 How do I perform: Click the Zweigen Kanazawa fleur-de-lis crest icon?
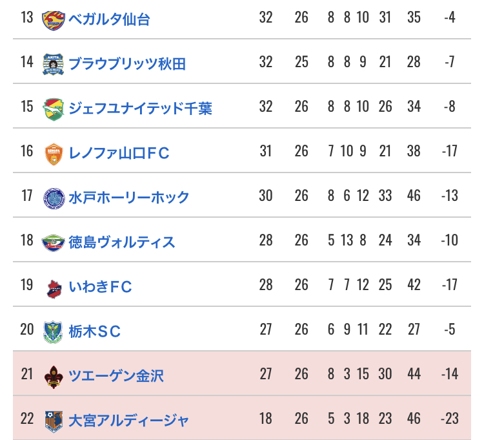tap(54, 376)
